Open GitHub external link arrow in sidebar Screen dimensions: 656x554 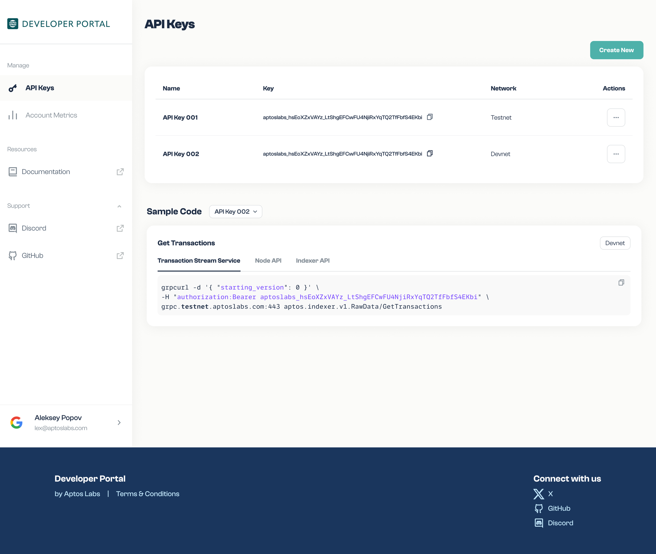coord(120,256)
